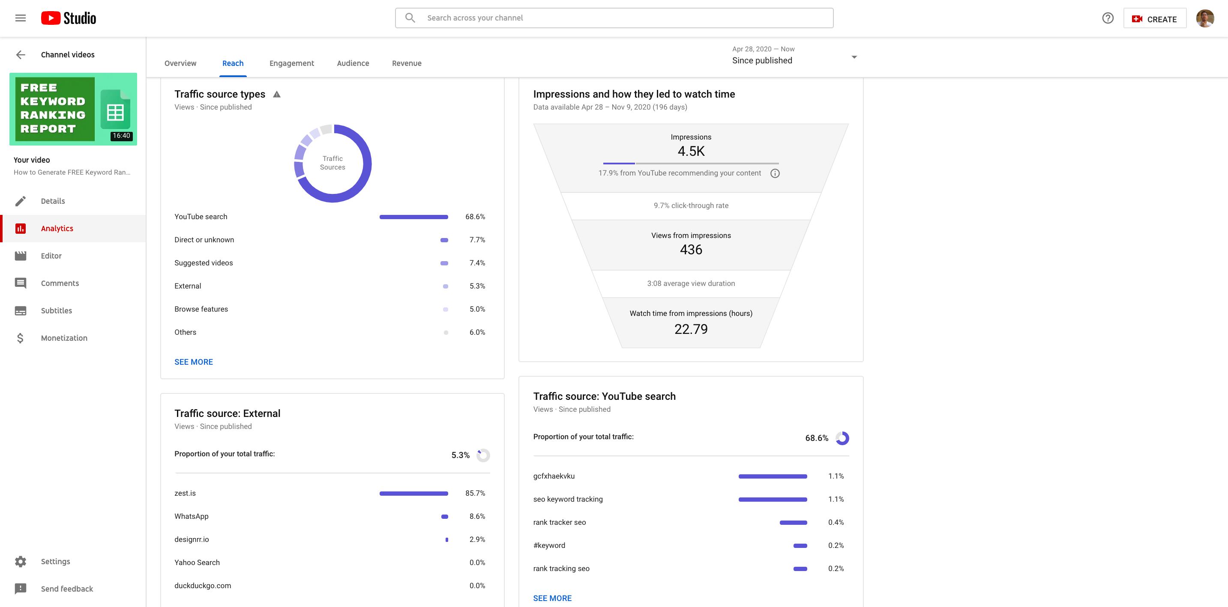The height and width of the screenshot is (607, 1228).
Task: Click the warning triangle beside Traffic source types
Action: click(276, 94)
